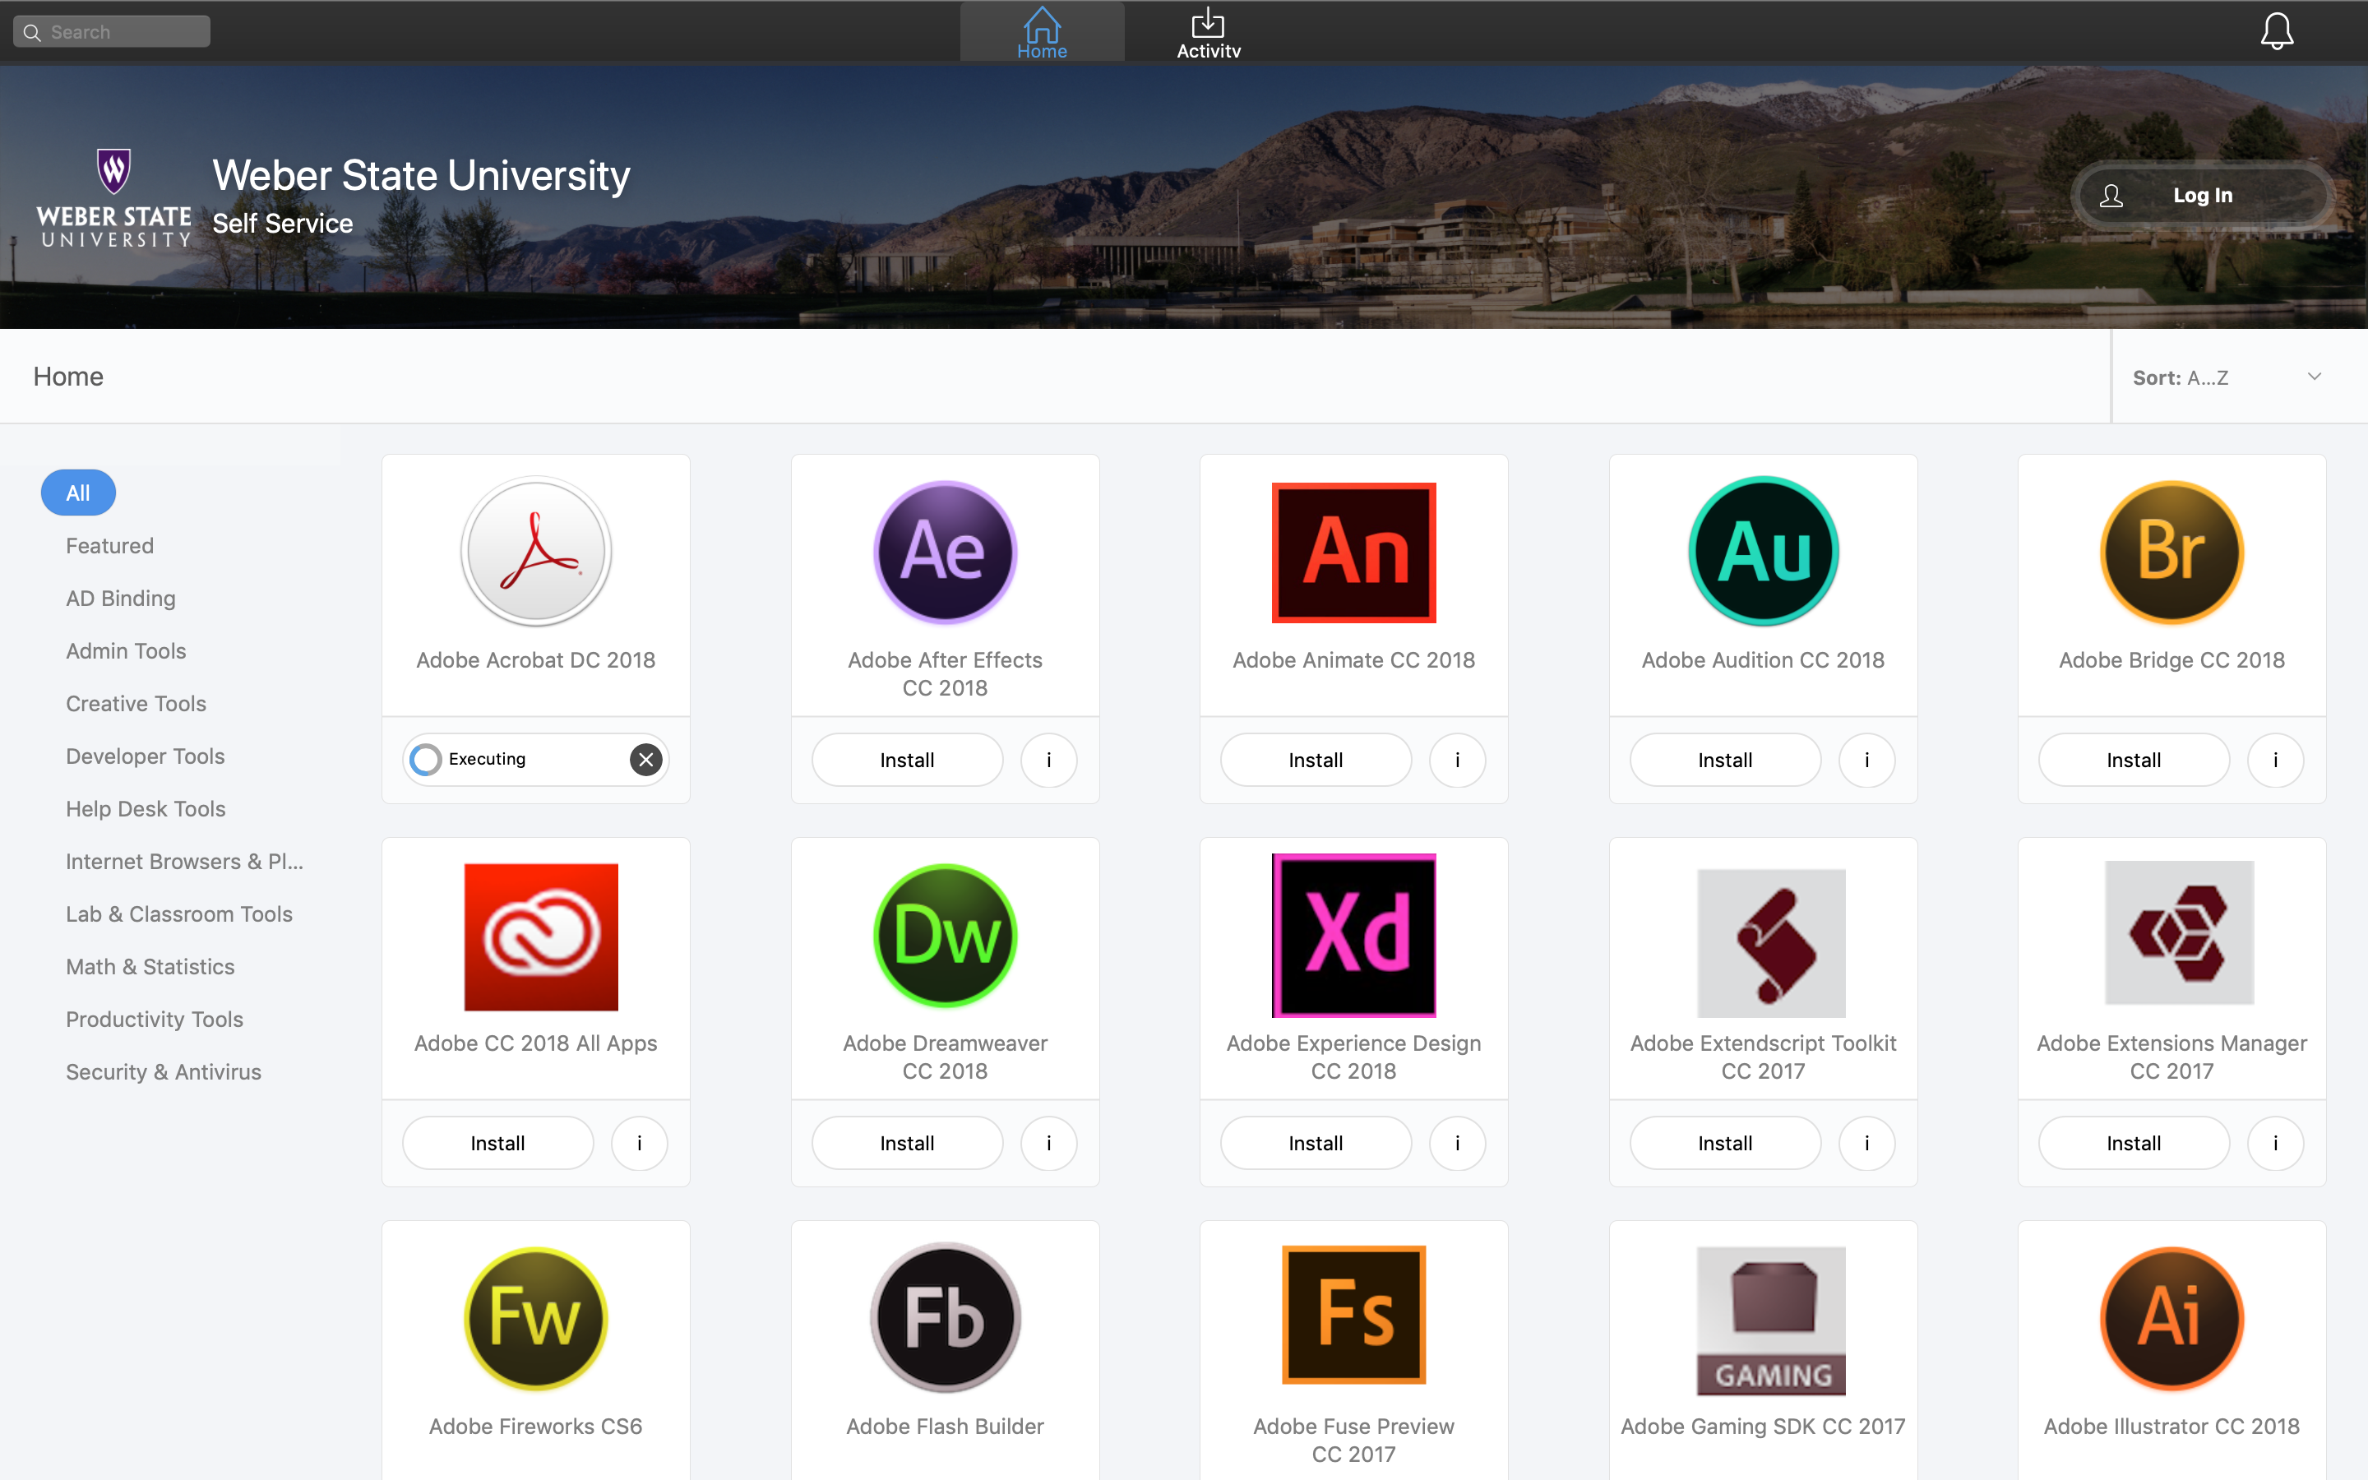Click the Adobe After Effects icon
This screenshot has height=1480, width=2368.
click(x=944, y=551)
